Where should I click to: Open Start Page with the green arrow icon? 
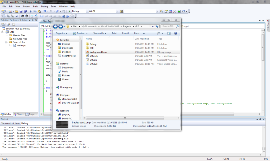tap(179, 11)
